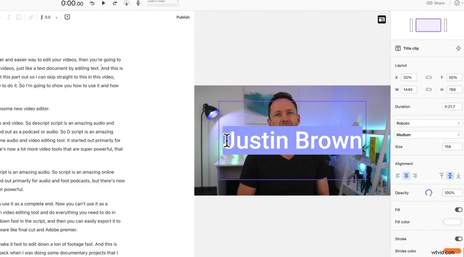Click the 0.0 s gap clip control
This screenshot has height=257, width=464.
49,17
